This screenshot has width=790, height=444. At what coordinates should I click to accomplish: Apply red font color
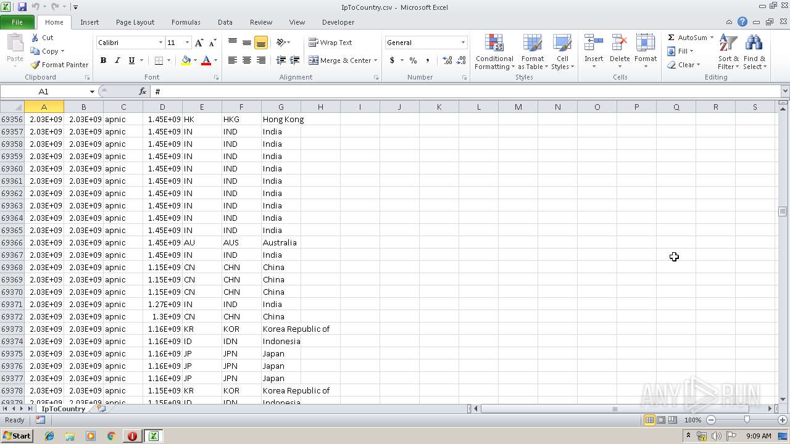coord(206,60)
